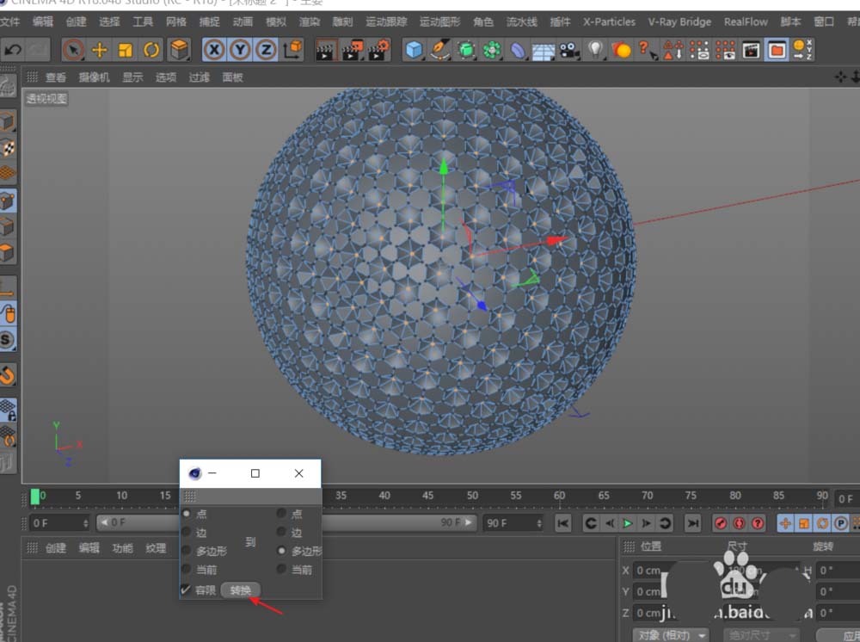Jump to the end of the animation
The height and width of the screenshot is (642, 860).
point(692,523)
